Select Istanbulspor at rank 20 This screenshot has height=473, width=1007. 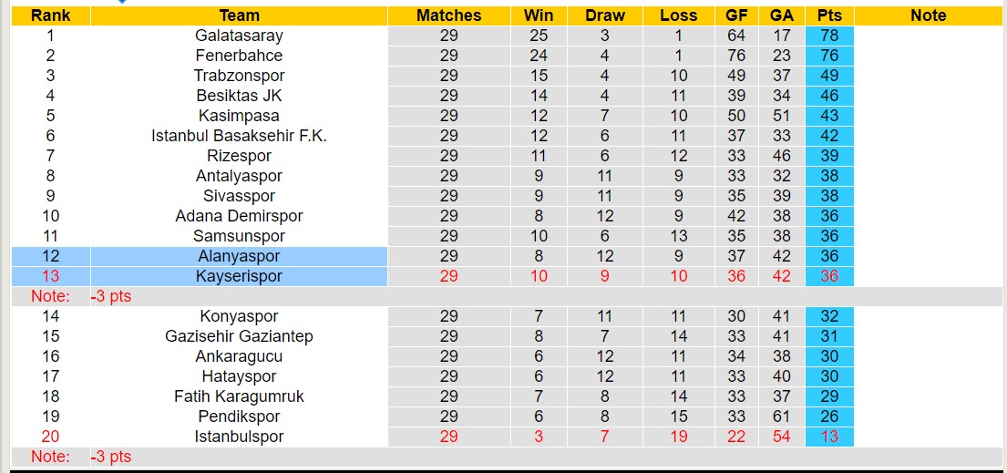tap(239, 437)
